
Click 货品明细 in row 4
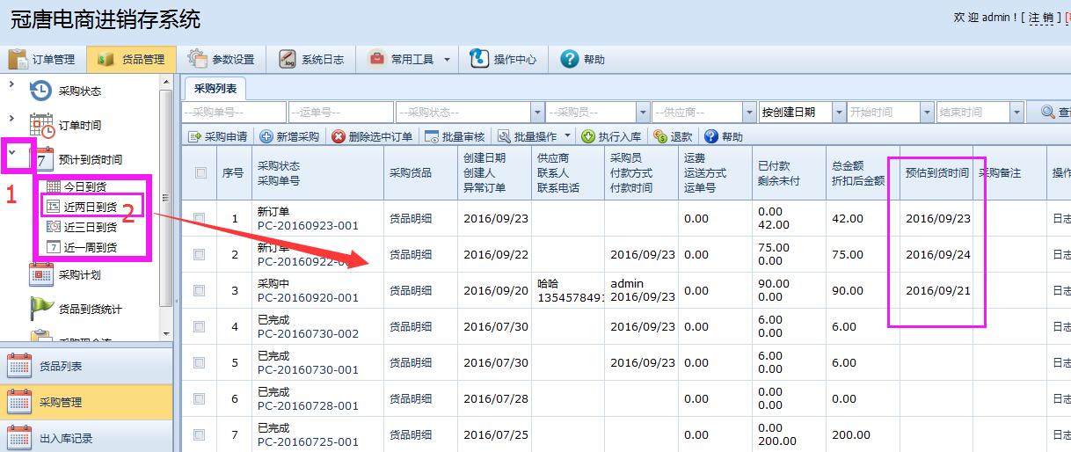[x=411, y=326]
